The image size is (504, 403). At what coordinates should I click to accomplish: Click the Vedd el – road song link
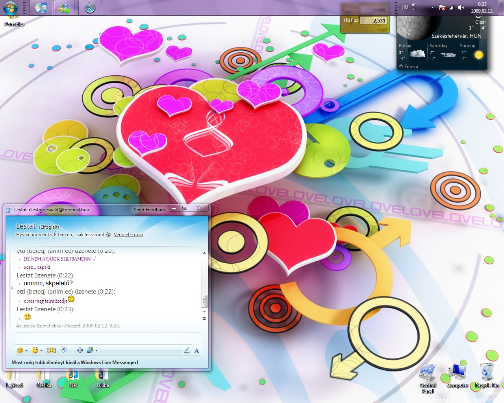click(x=128, y=235)
